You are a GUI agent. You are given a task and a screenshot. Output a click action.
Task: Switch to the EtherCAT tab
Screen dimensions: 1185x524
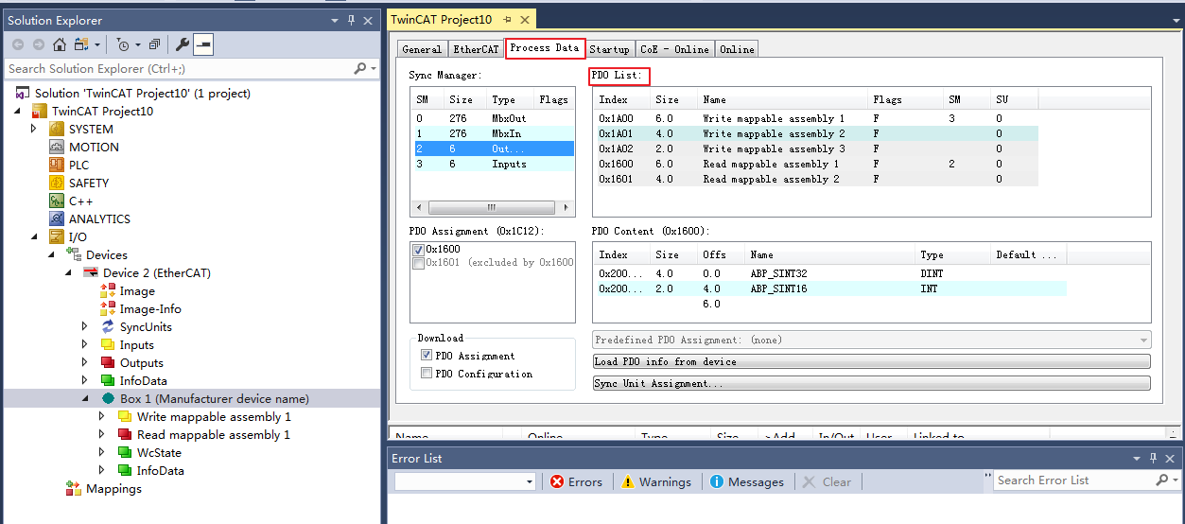476,49
